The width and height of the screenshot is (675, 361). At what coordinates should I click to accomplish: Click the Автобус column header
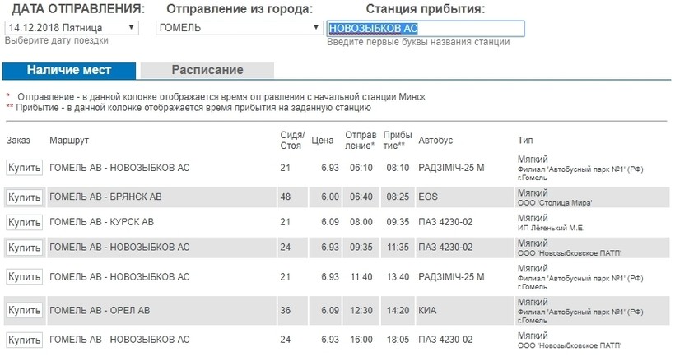(x=435, y=141)
